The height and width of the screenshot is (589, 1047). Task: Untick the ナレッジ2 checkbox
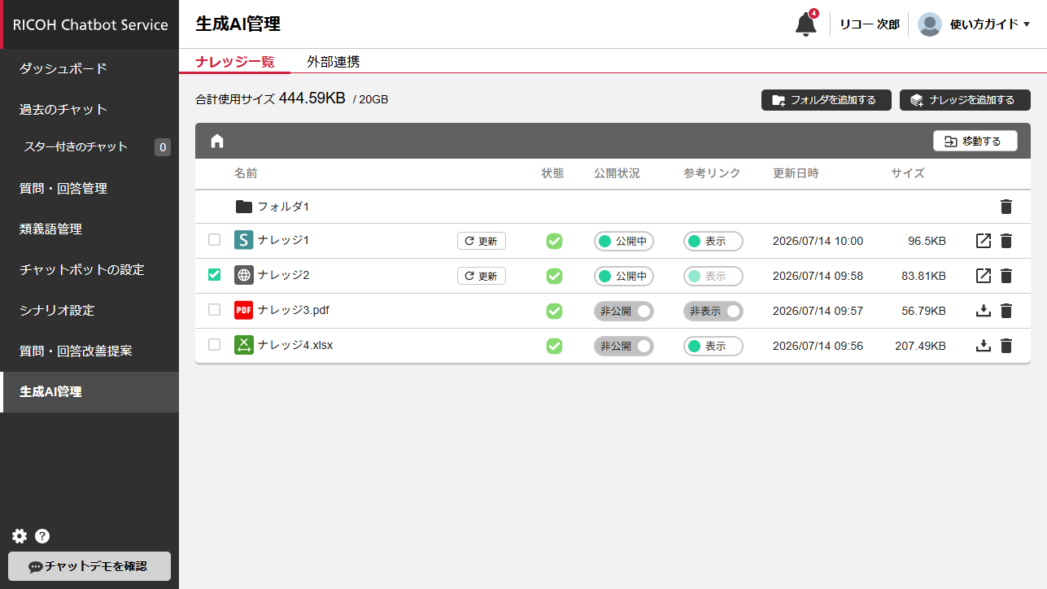click(x=214, y=275)
